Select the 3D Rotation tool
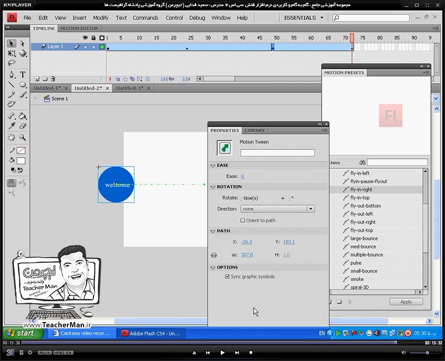445x361 pixels. (x=23, y=53)
